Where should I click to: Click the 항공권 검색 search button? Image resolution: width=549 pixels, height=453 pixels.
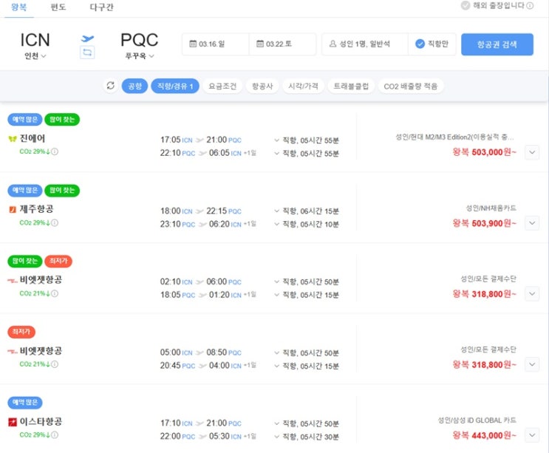tap(497, 44)
